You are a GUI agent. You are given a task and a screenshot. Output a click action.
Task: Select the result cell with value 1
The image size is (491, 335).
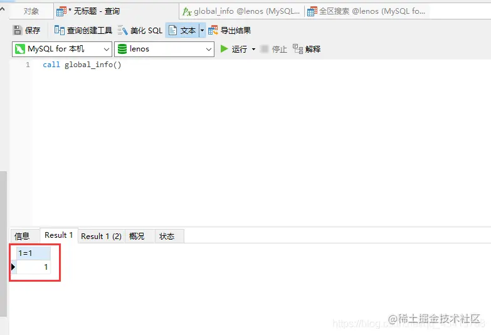click(x=33, y=267)
